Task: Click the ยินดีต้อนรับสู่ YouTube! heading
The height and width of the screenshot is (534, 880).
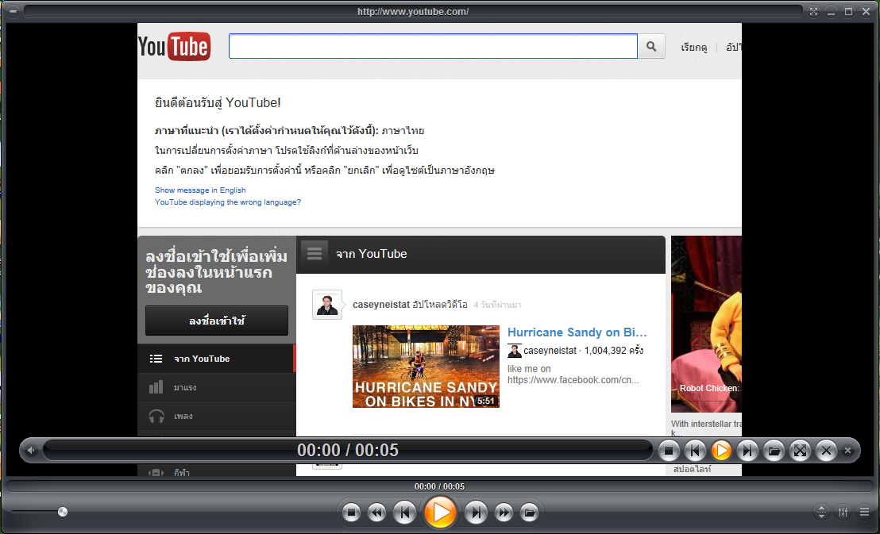Action: (218, 102)
